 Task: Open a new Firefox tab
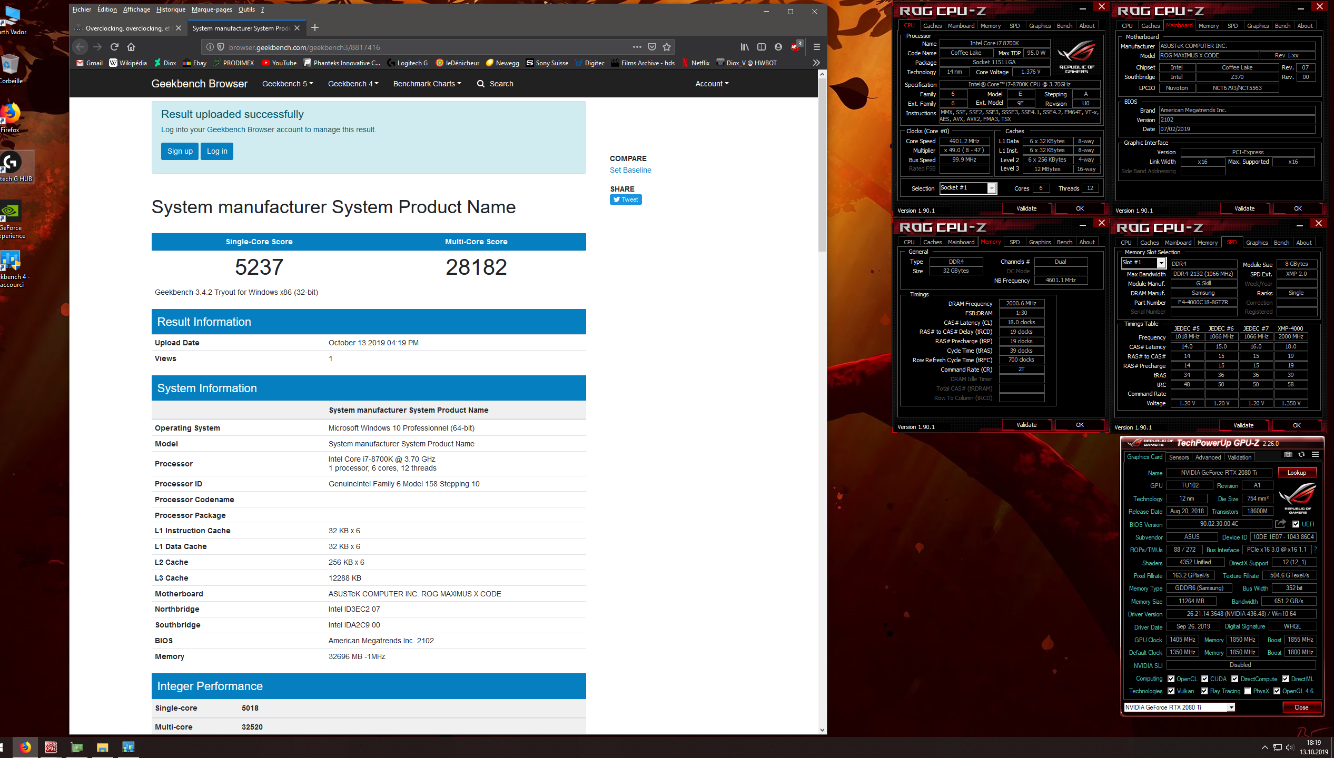315,27
